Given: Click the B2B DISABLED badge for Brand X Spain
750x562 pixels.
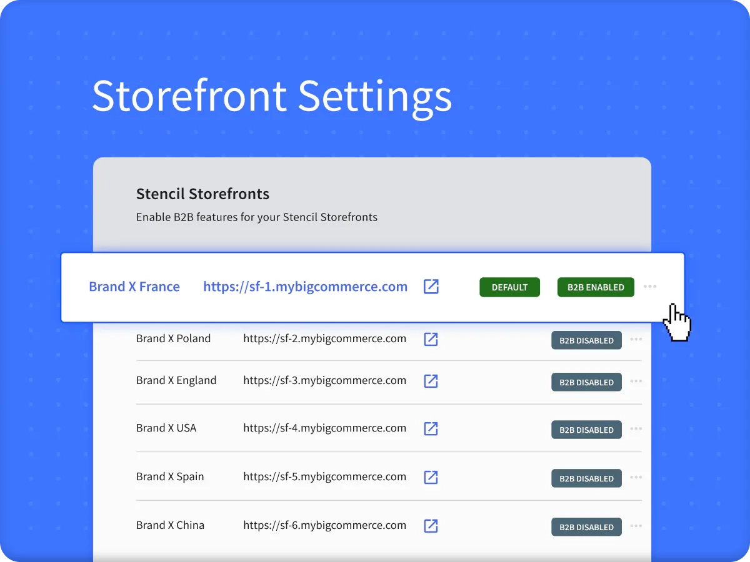Looking at the screenshot, I should (x=586, y=478).
